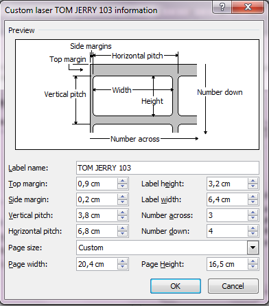Decrease the Label height with down arrow
The height and width of the screenshot is (306, 269).
pos(253,186)
